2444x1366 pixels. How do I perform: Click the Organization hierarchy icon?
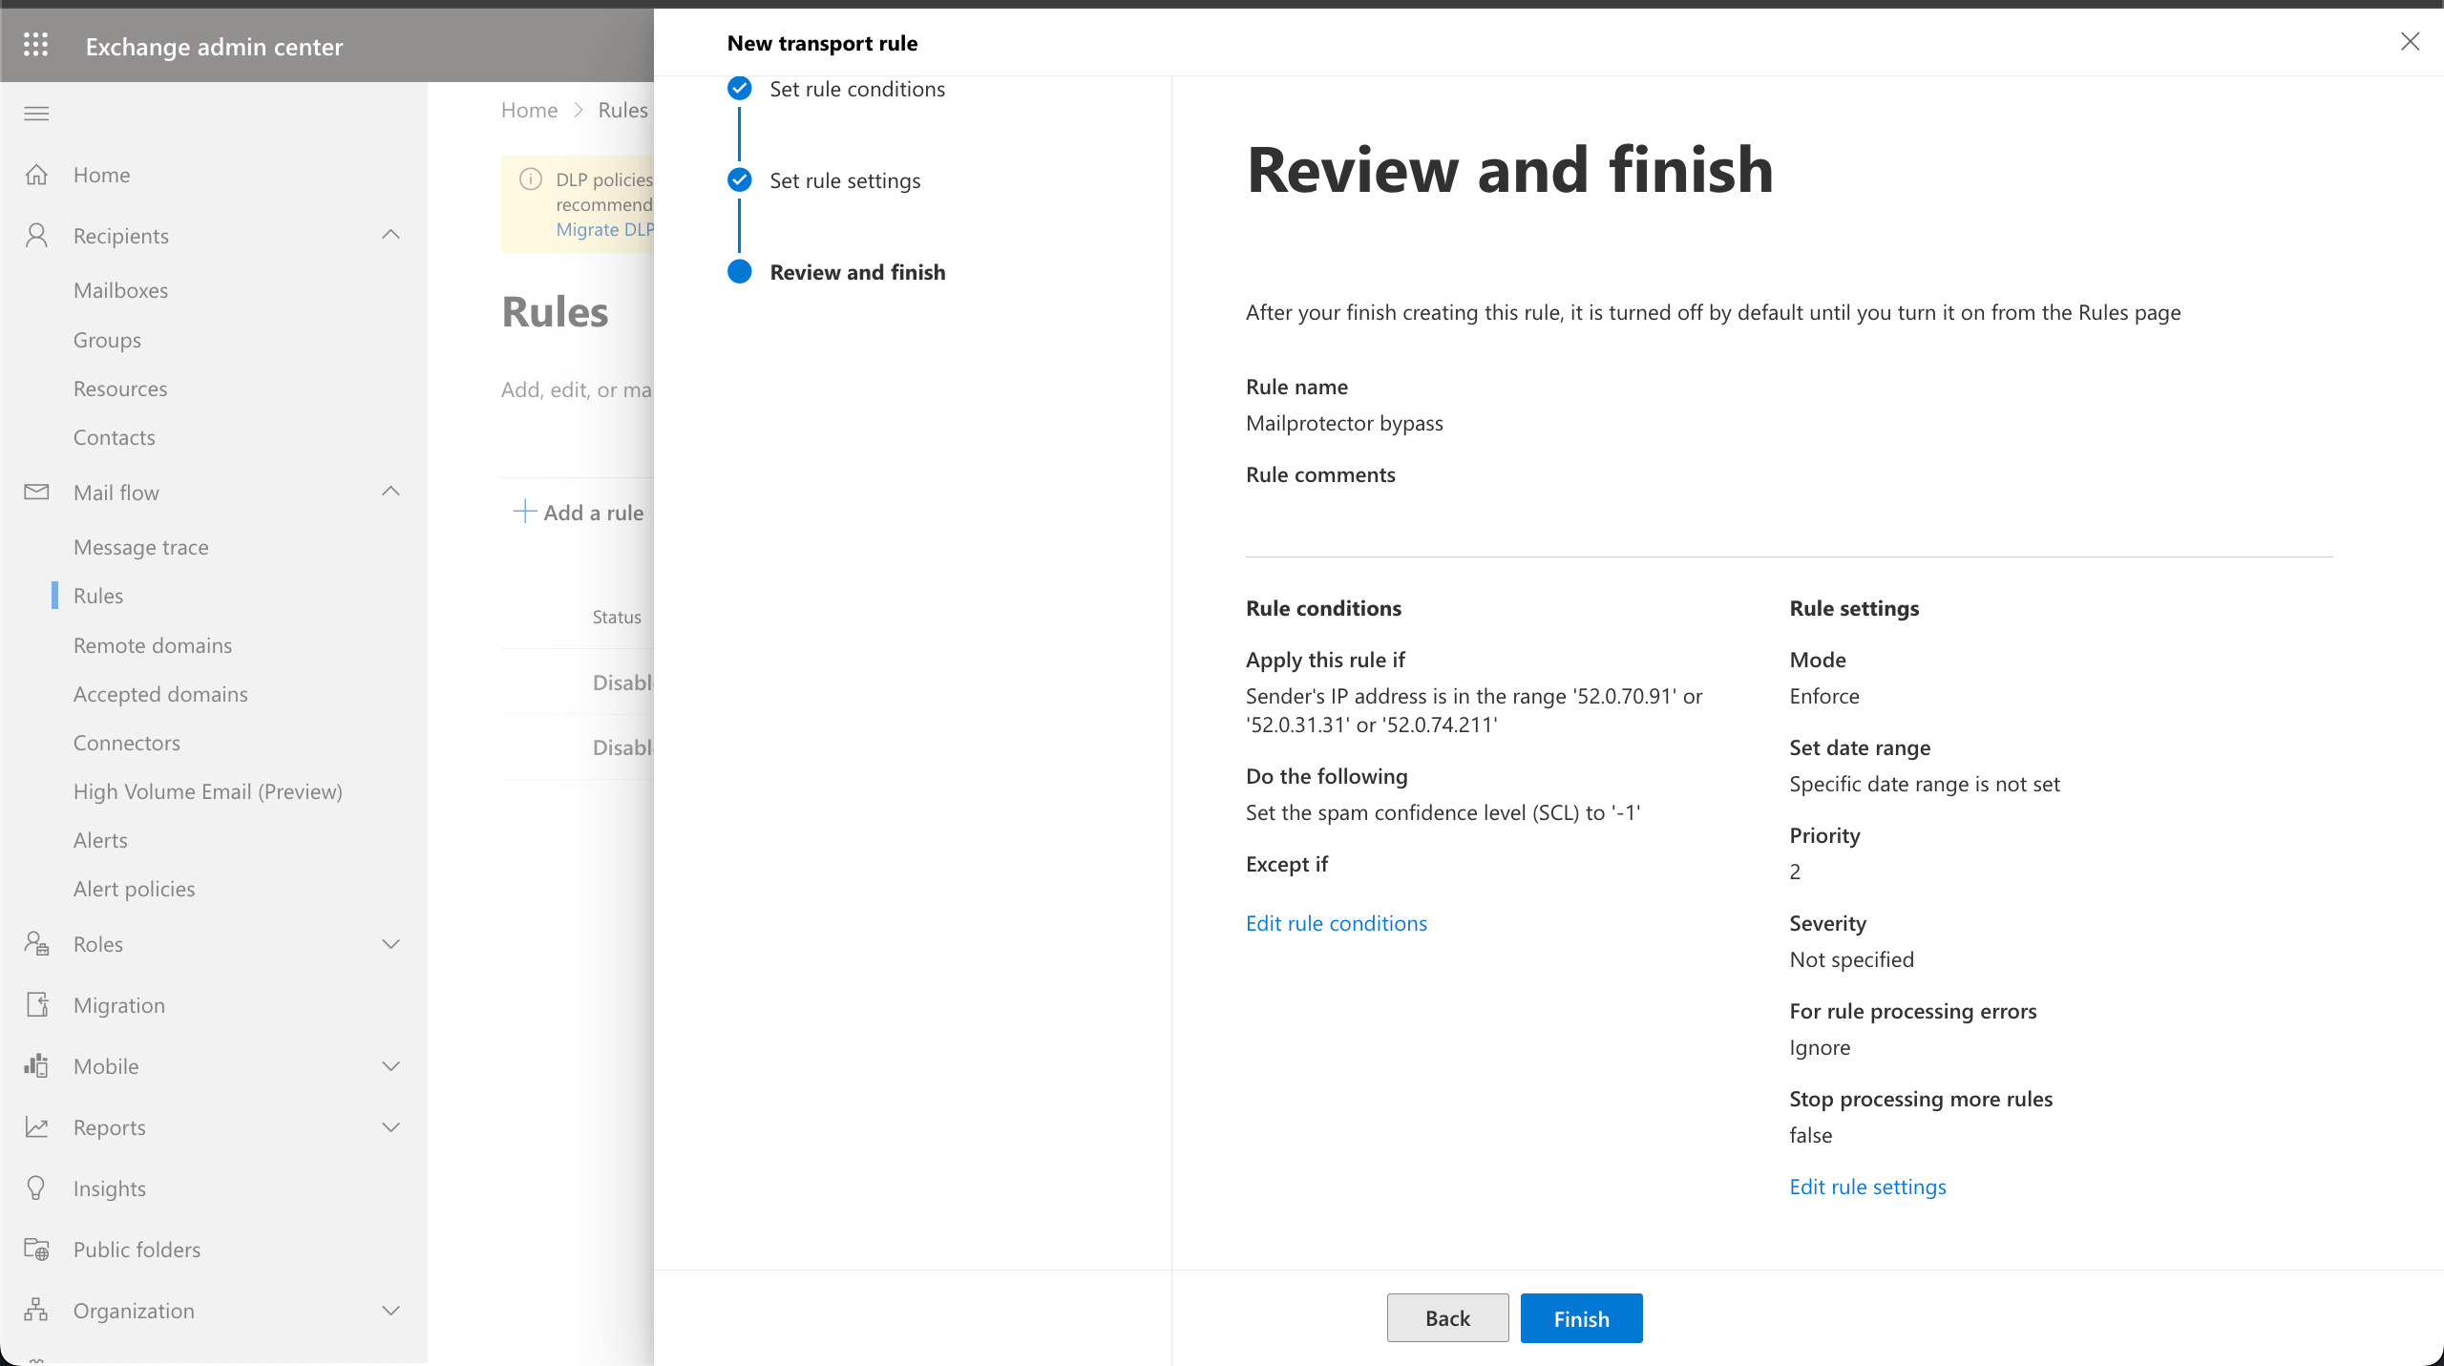[x=36, y=1311]
